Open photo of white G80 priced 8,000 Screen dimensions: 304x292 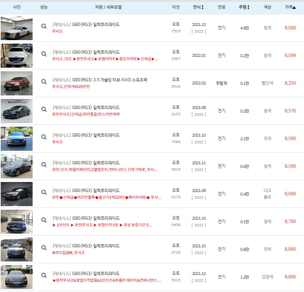click(17, 28)
